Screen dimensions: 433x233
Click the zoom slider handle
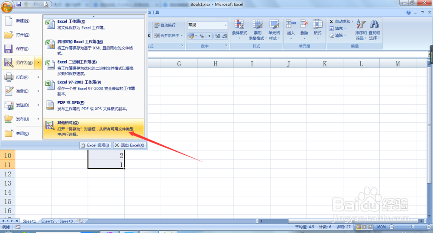tap(413, 227)
